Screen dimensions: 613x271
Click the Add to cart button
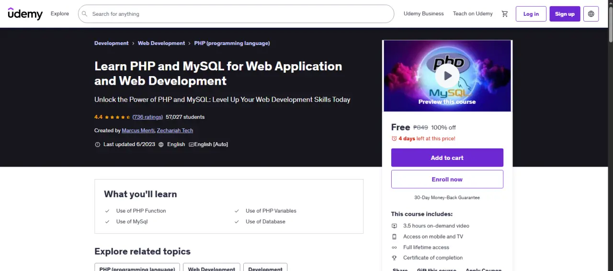(447, 158)
